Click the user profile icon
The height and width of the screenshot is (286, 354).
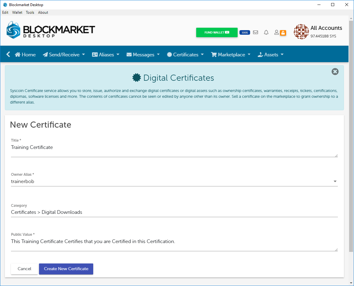[276, 32]
